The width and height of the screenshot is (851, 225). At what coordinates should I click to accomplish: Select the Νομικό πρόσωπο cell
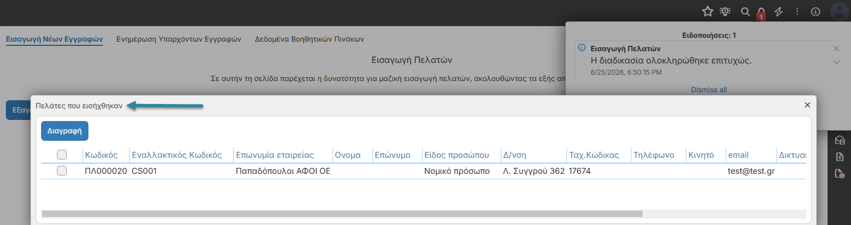click(457, 171)
